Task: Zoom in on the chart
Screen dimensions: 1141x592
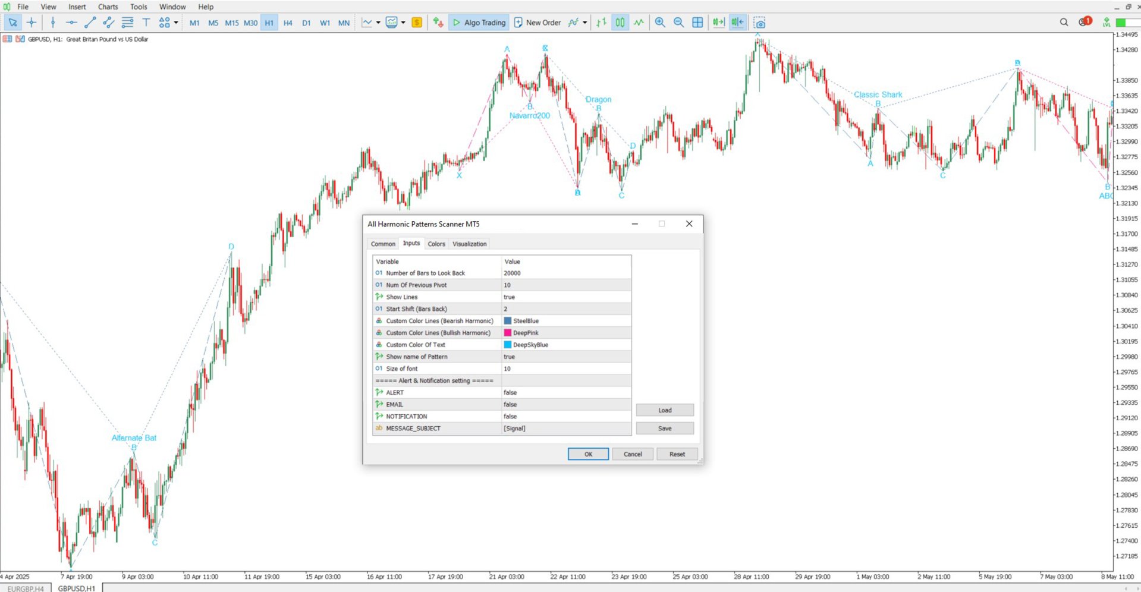Action: [660, 23]
